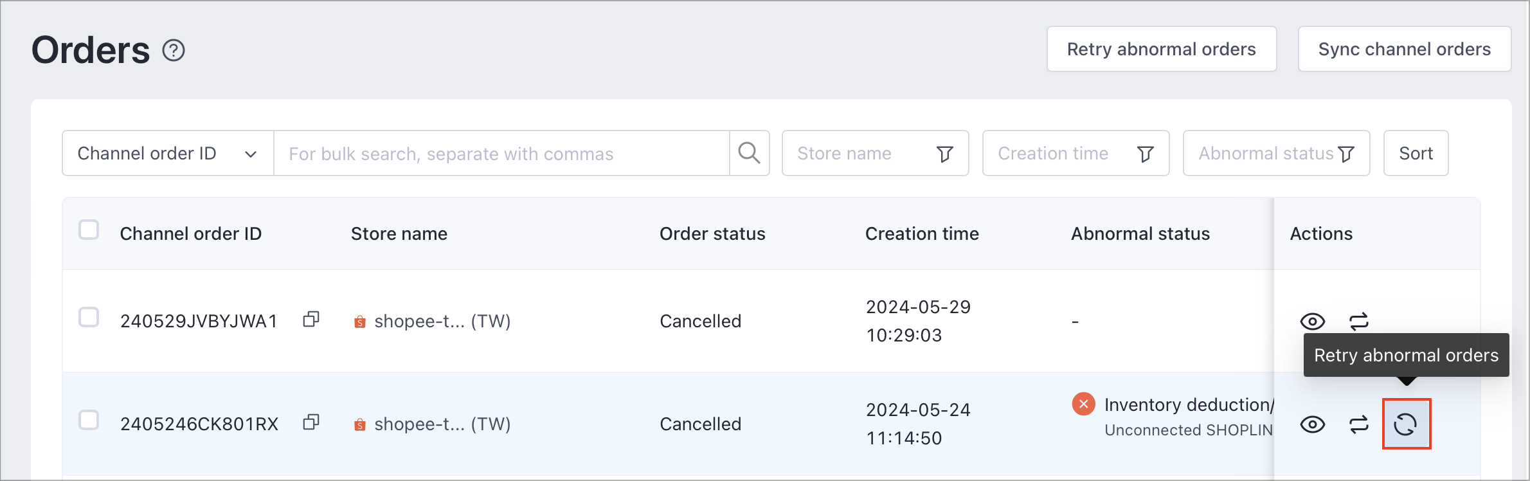Copy order ID 240529JVBYJWA1
The height and width of the screenshot is (481, 1530).
click(311, 320)
